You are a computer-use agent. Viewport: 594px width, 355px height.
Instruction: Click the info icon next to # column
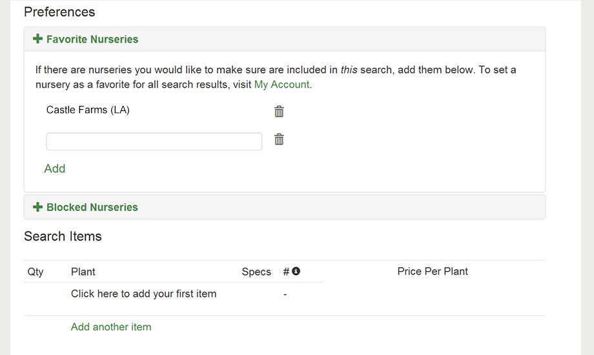pos(296,271)
